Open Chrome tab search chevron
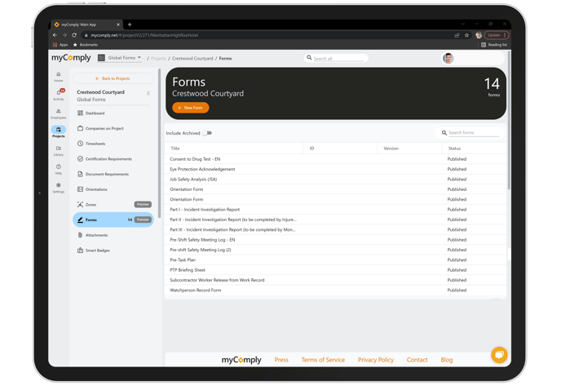This screenshot has height=386, width=561. pos(463,24)
